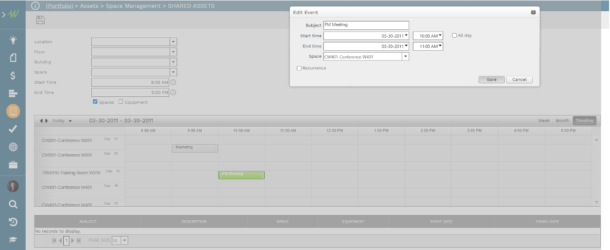This screenshot has height=250, width=610.
Task: Click the Cancel button in dialog
Action: pos(519,80)
